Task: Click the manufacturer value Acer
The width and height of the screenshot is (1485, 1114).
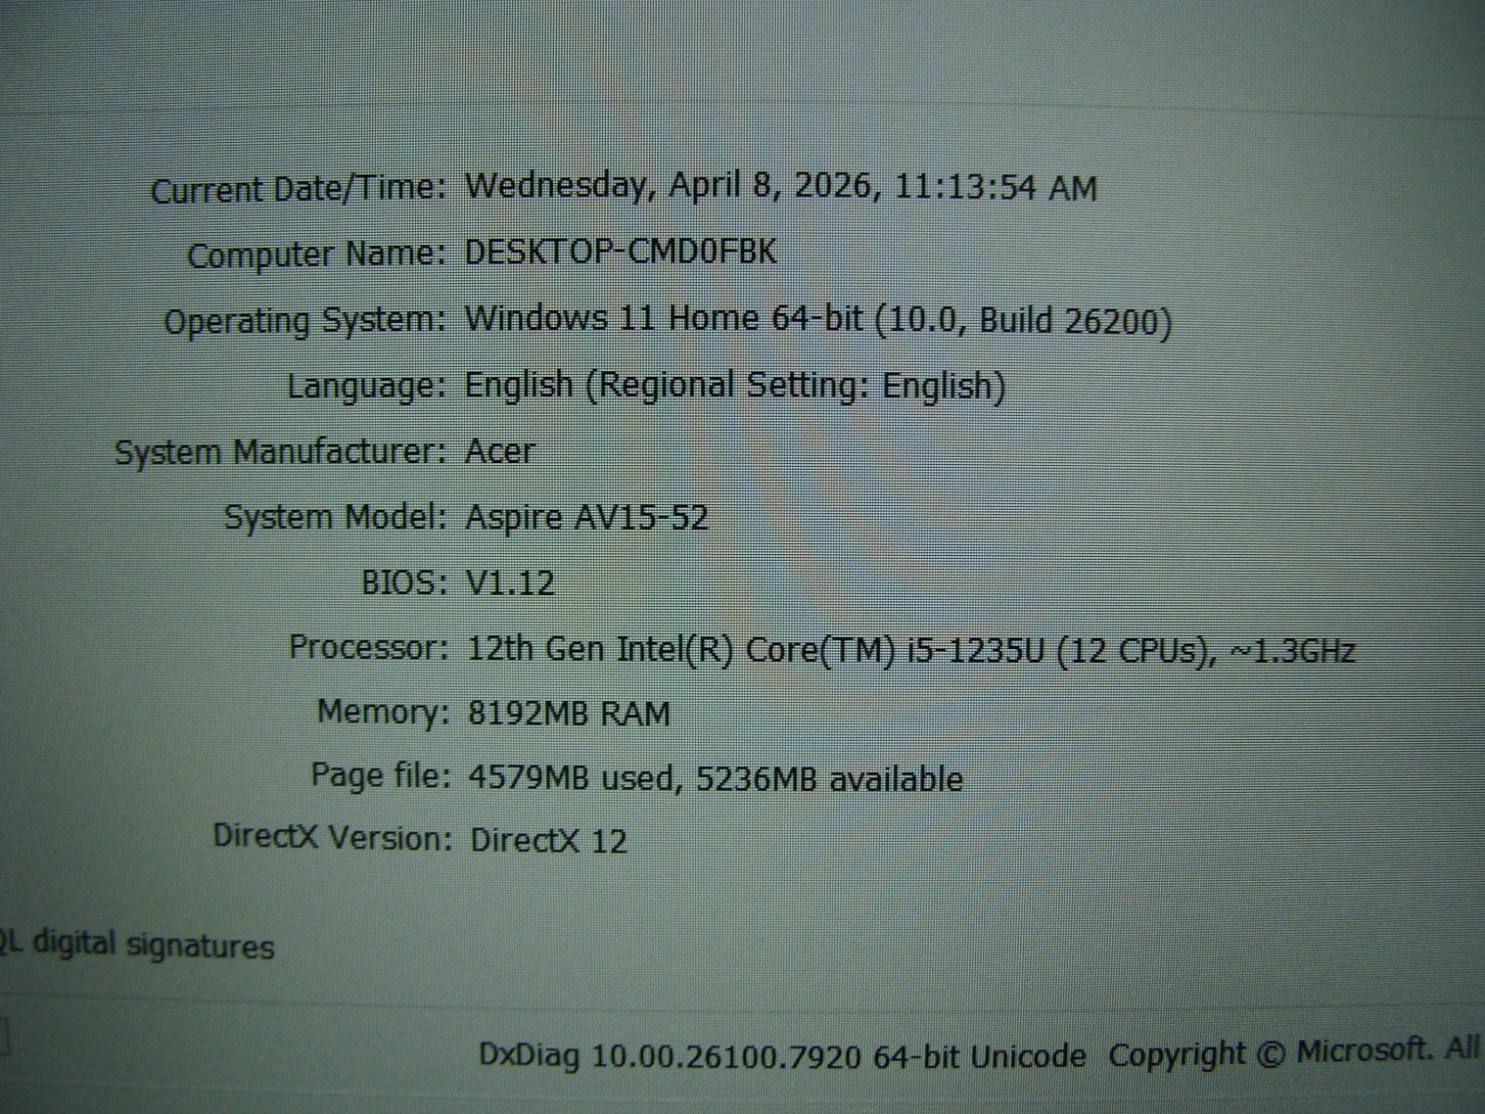Action: tap(499, 451)
